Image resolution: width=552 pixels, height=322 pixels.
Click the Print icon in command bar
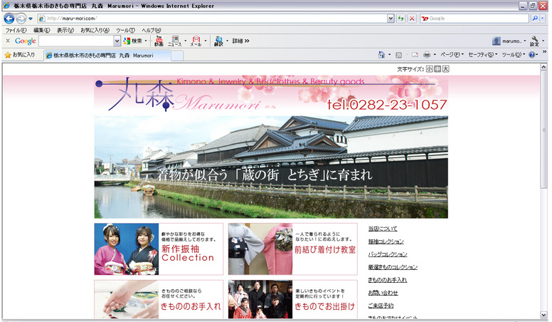click(426, 55)
